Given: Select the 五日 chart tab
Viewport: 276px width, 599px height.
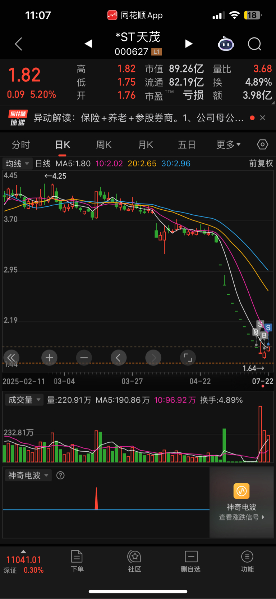Looking at the screenshot, I should click(187, 145).
